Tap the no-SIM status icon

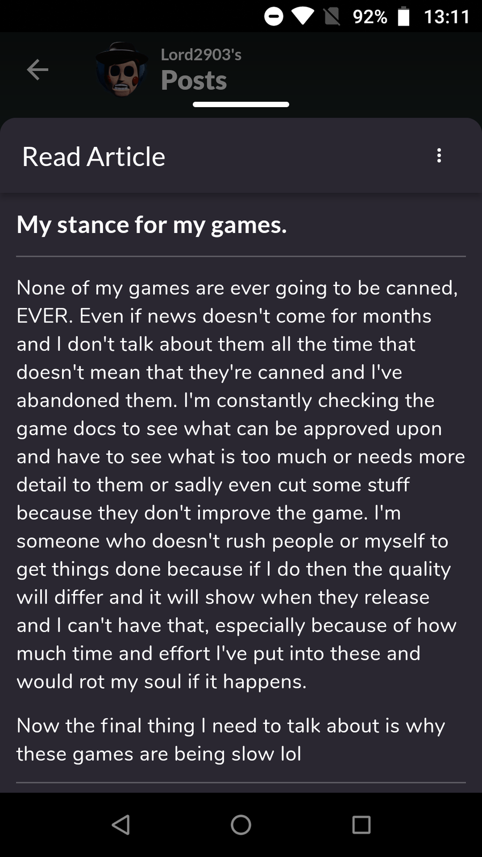(332, 17)
